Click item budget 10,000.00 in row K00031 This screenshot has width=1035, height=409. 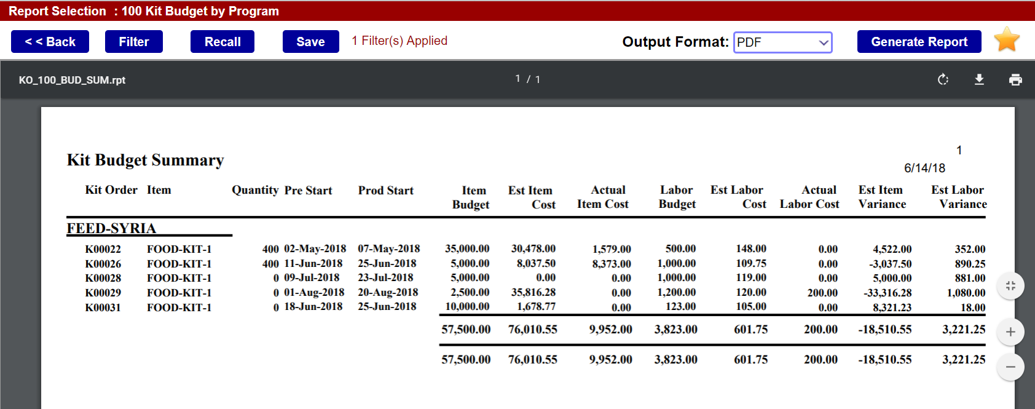pyautogui.click(x=467, y=306)
